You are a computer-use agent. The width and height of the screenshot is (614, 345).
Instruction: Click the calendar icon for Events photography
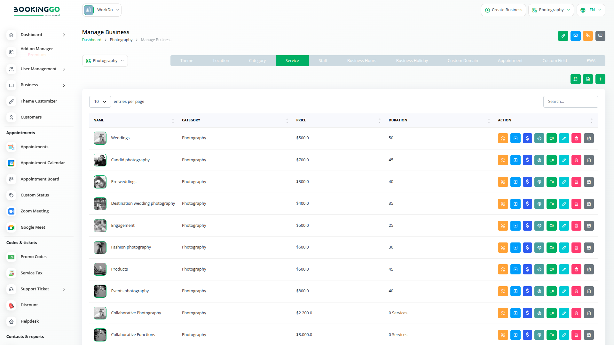[x=589, y=291]
